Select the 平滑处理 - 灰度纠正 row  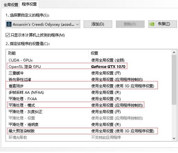click(88, 112)
